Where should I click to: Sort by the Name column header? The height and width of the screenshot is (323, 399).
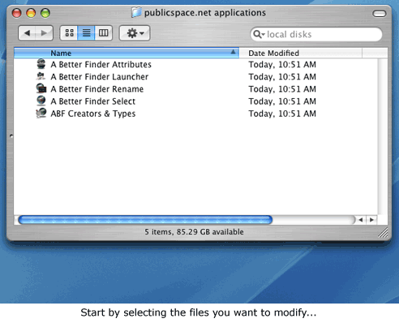[127, 53]
